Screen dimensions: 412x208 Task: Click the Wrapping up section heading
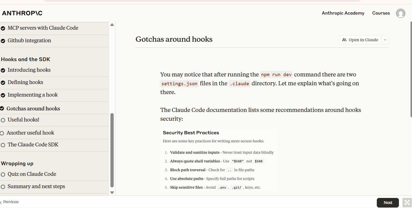[17, 163]
